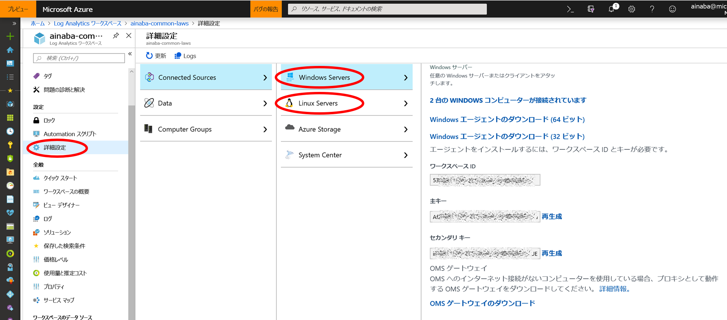
Task: Select Linux Servers source
Action: [347, 103]
